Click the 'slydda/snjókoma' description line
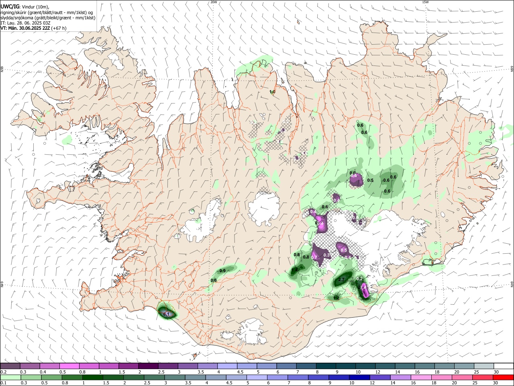Image resolution: width=514 pixels, height=386 pixels. (48, 18)
